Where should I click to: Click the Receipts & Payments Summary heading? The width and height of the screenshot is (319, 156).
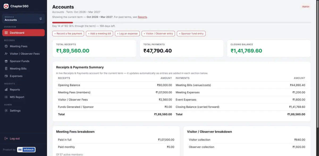click(80, 67)
